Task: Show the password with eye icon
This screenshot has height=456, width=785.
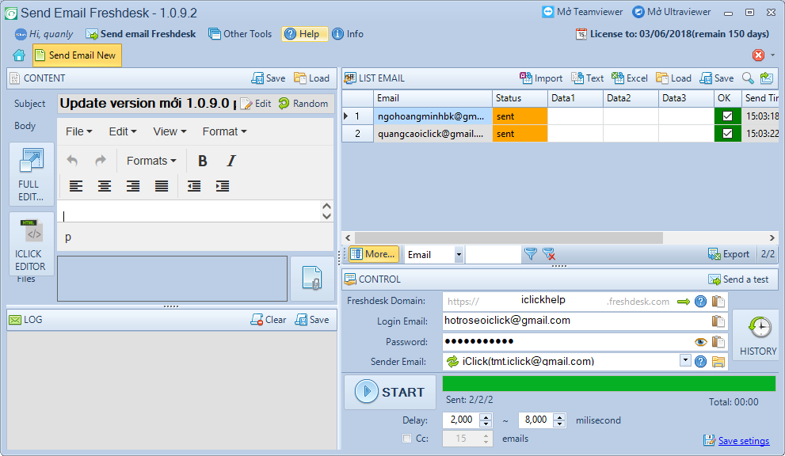Action: (700, 342)
